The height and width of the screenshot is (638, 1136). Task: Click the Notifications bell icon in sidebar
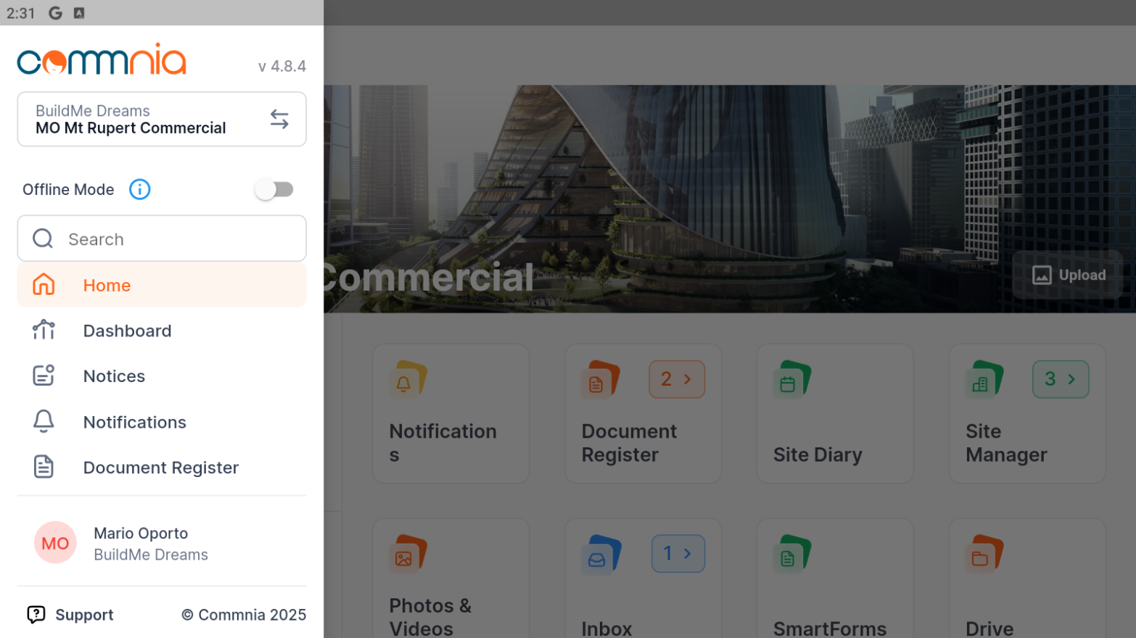click(44, 421)
